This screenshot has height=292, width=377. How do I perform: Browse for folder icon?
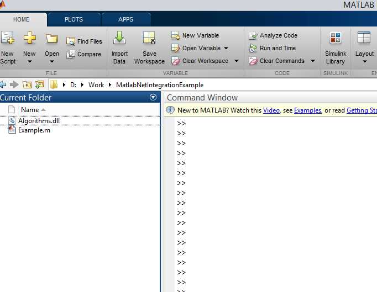[40, 84]
